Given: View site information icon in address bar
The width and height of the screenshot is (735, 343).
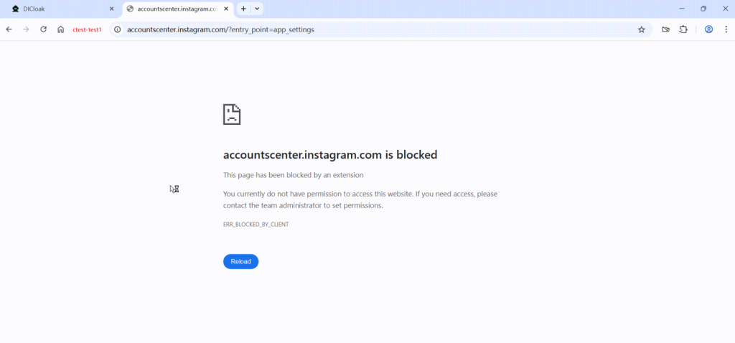Looking at the screenshot, I should [x=118, y=29].
